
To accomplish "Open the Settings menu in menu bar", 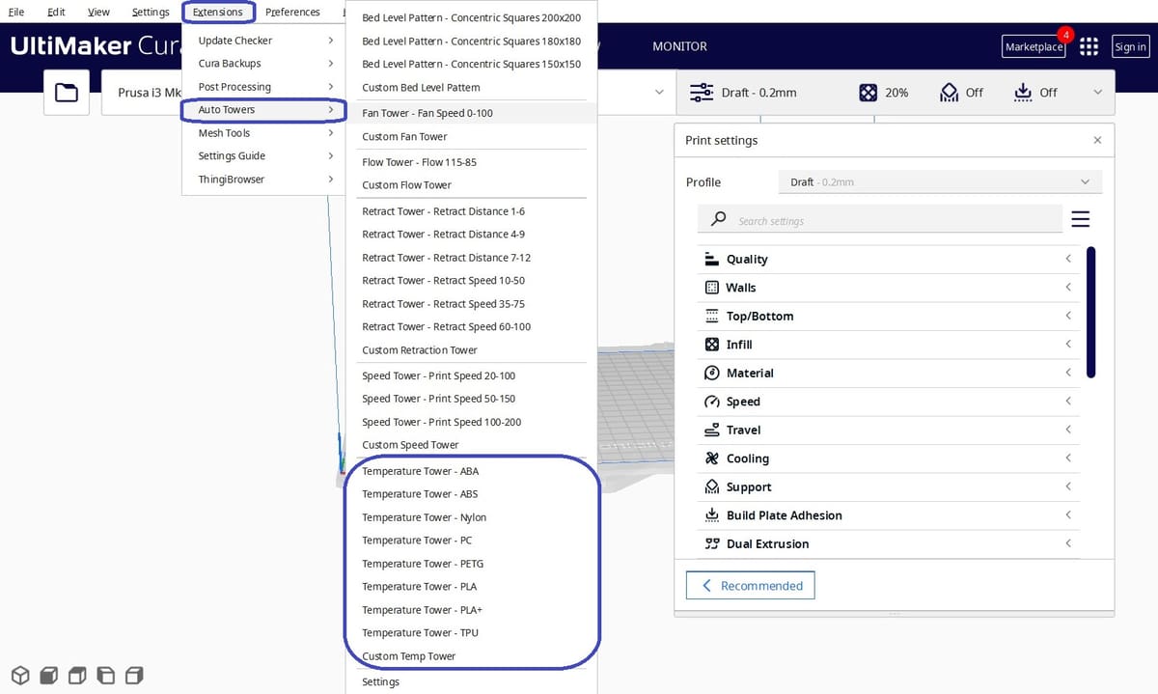I will click(x=151, y=13).
